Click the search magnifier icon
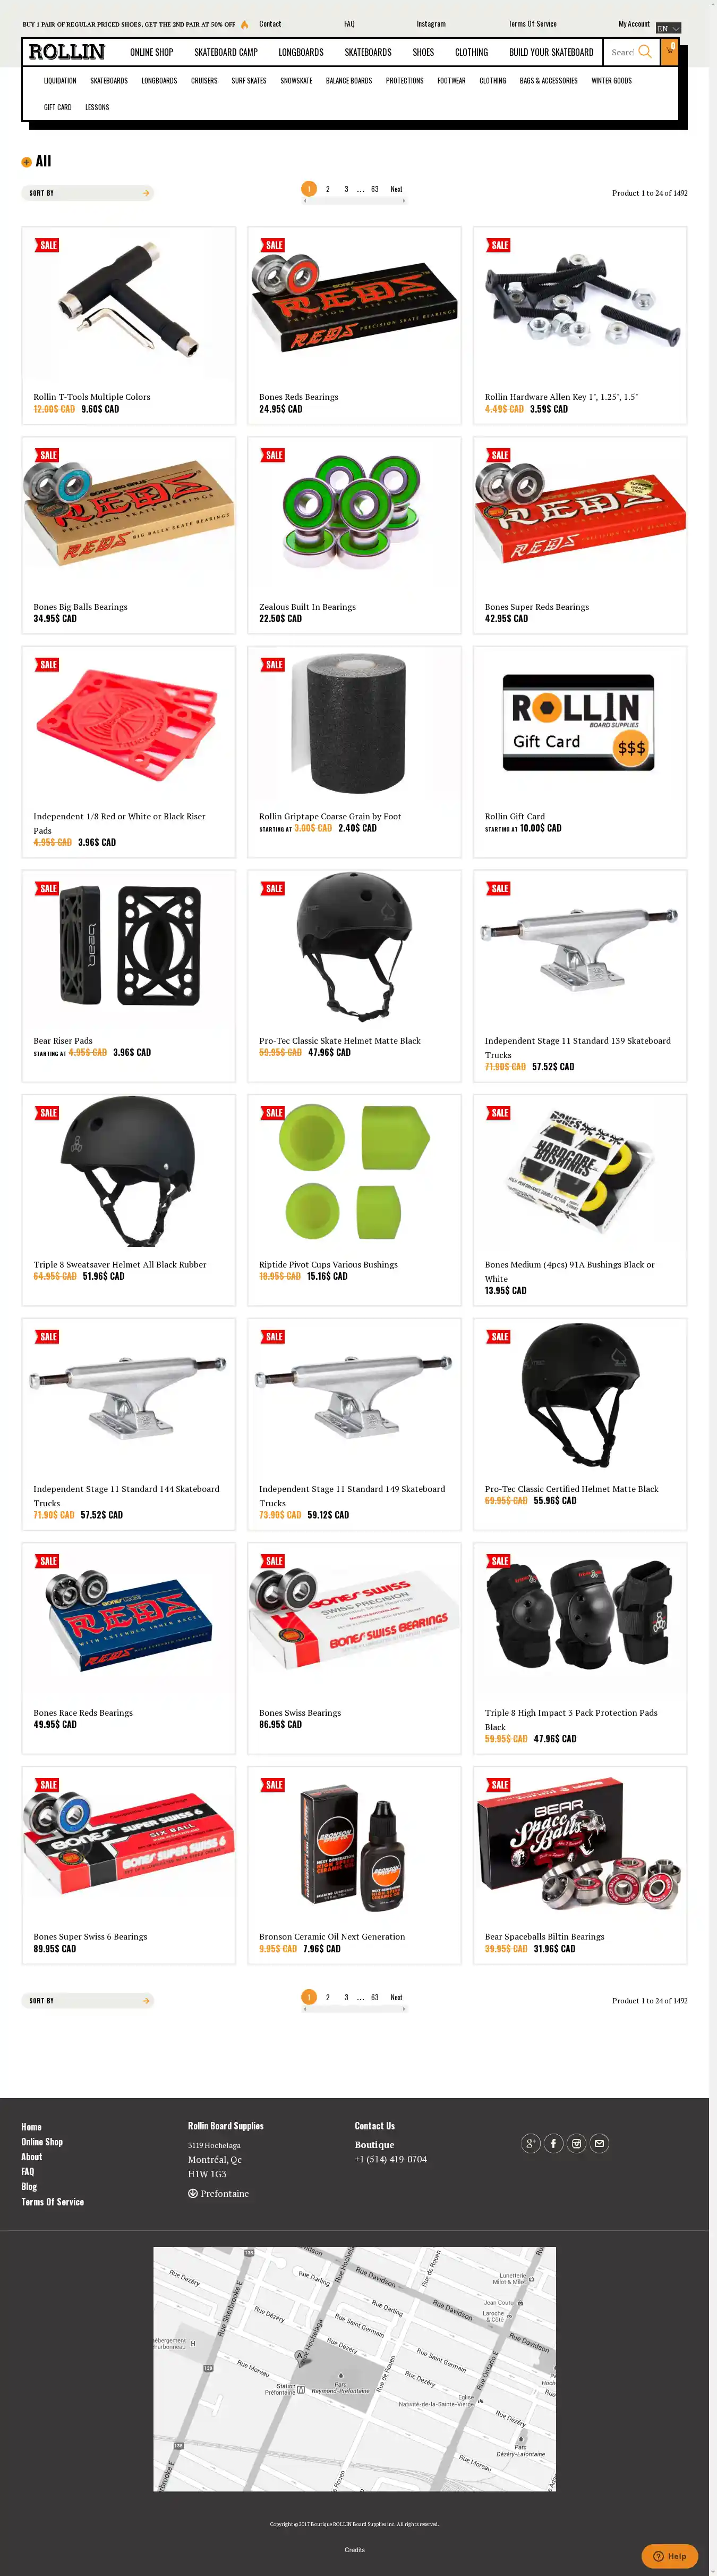The height and width of the screenshot is (2576, 717). pyautogui.click(x=645, y=51)
